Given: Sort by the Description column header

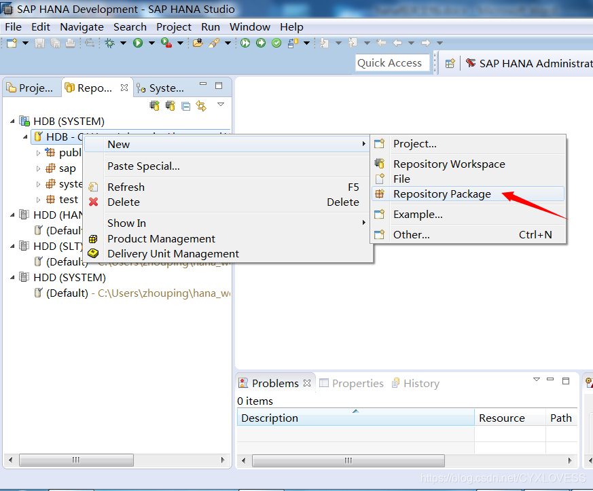Looking at the screenshot, I should [355, 418].
